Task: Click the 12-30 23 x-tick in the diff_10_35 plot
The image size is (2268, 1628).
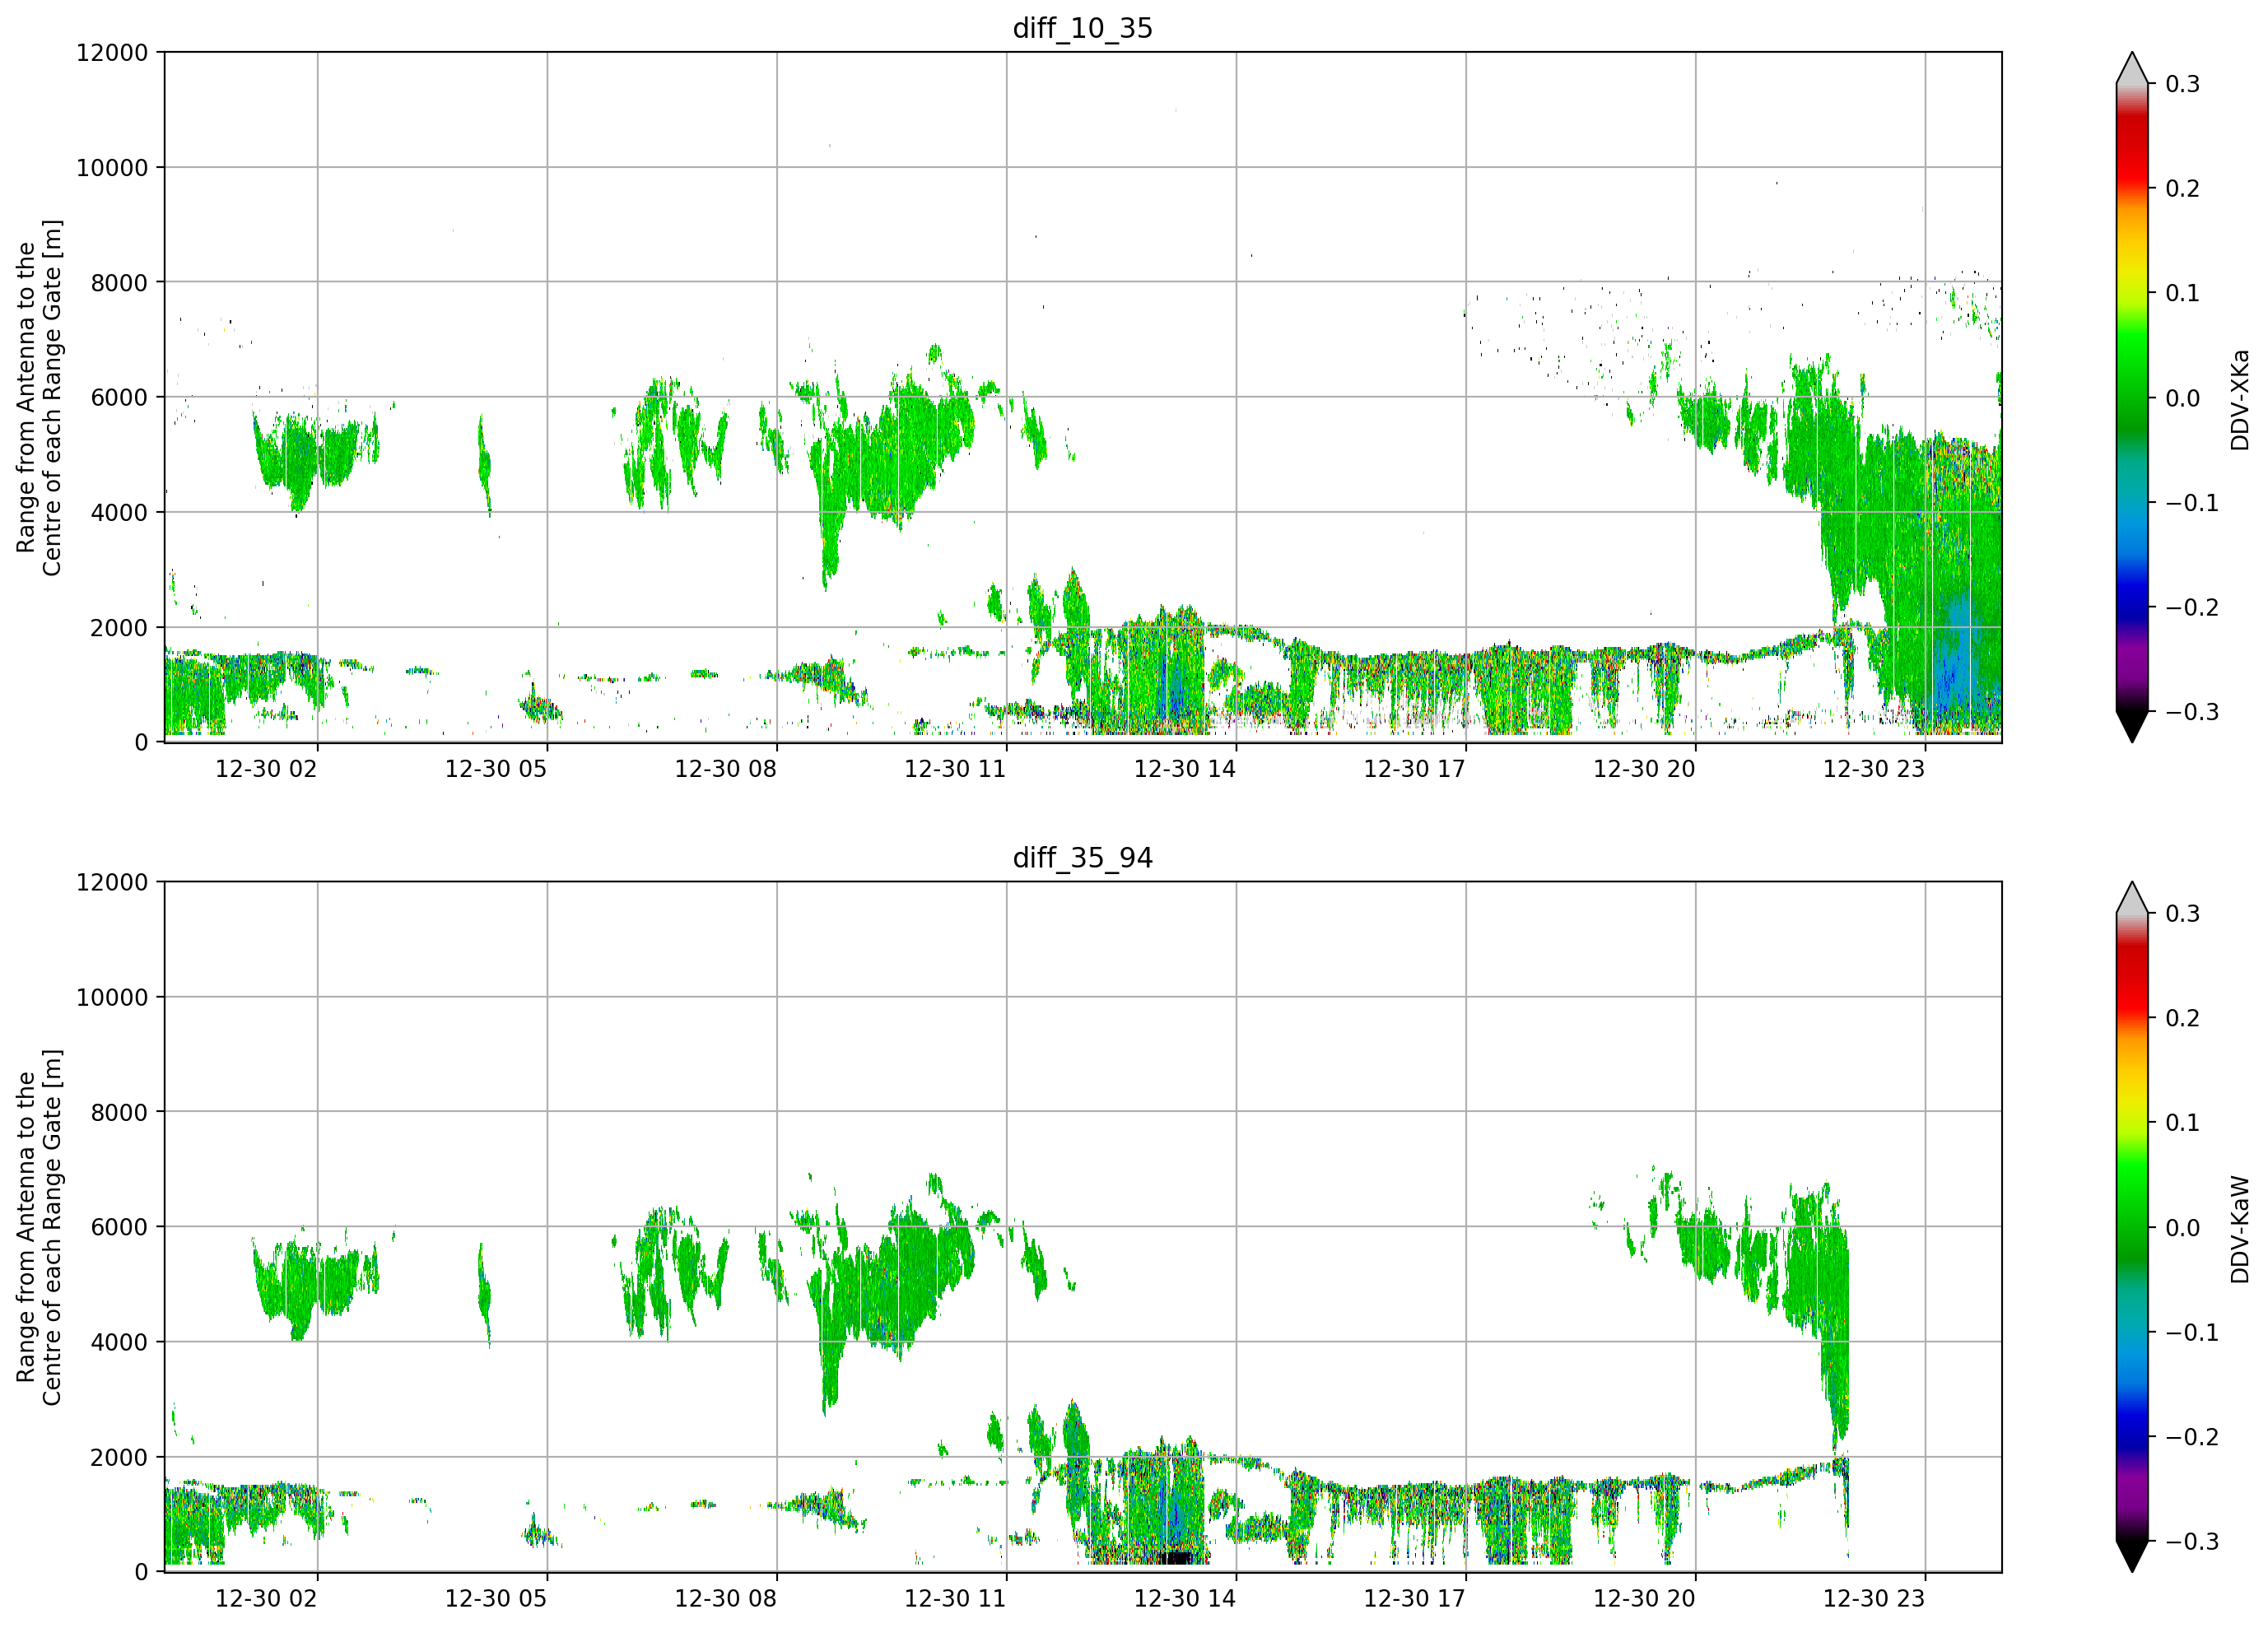Action: 1874,769
